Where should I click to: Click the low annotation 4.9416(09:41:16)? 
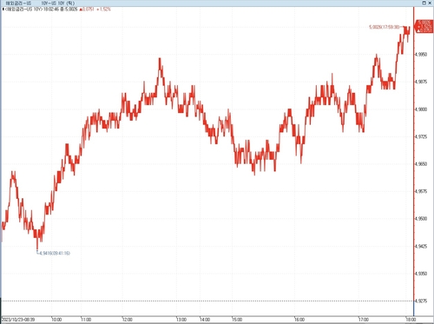click(x=55, y=253)
